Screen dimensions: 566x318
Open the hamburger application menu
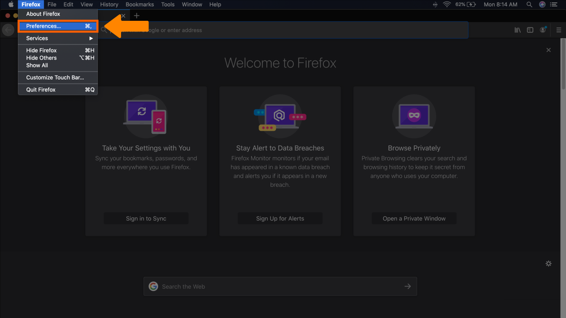tap(559, 30)
